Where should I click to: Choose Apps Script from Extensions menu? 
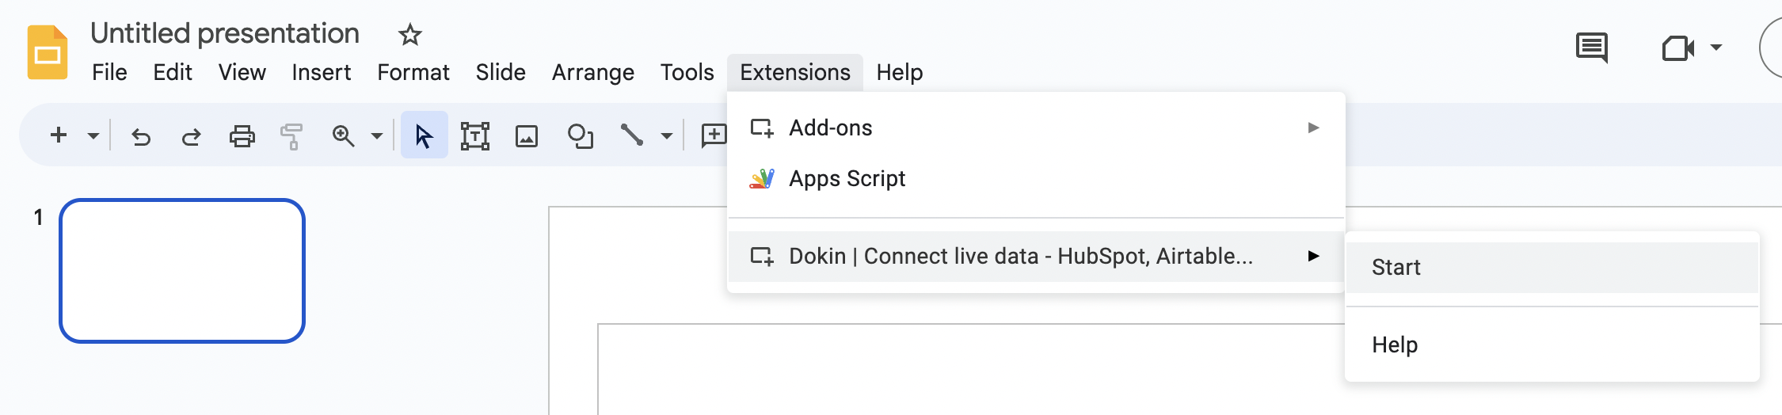[847, 178]
